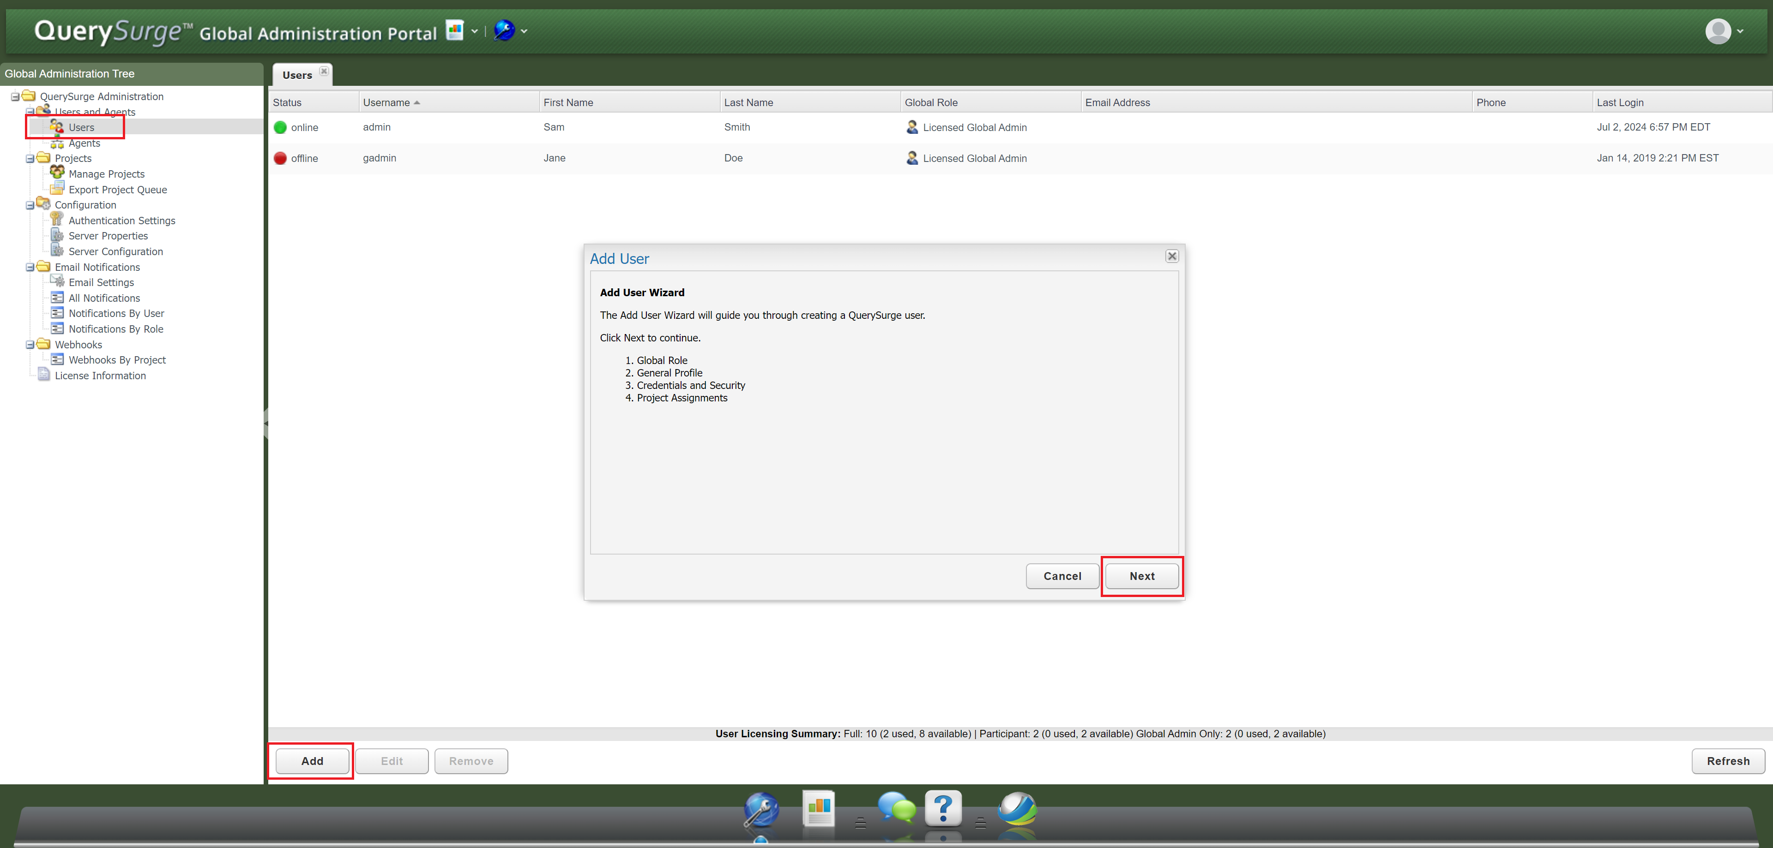
Task: Click the blue globe icon in the header
Action: [x=504, y=30]
